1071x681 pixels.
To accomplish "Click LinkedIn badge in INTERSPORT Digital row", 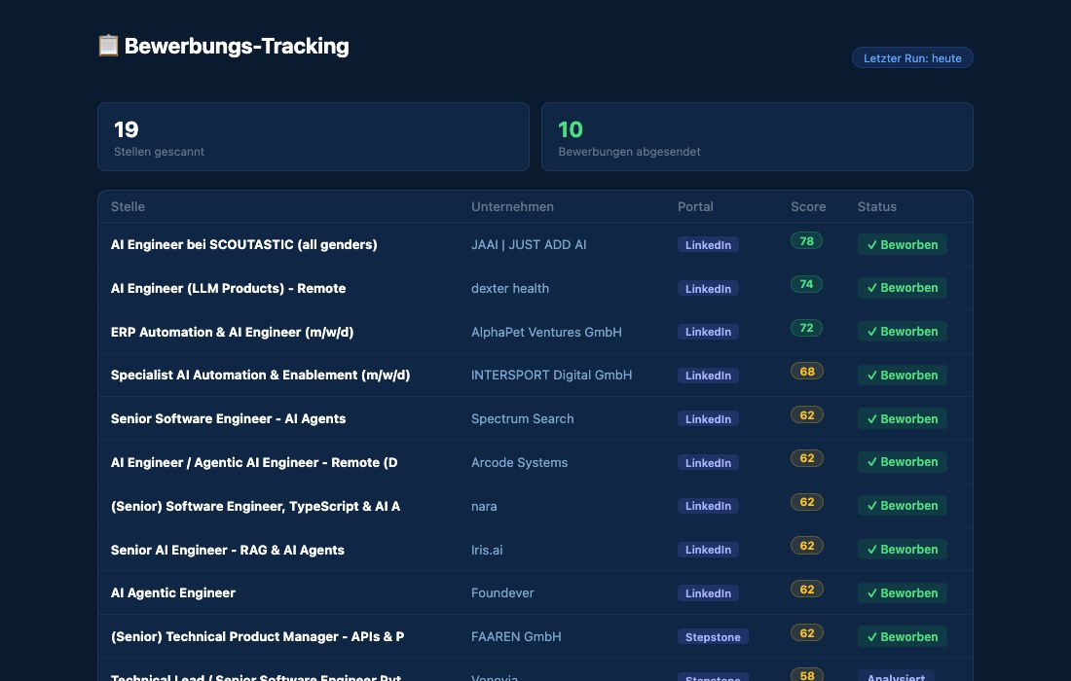I will pos(708,375).
